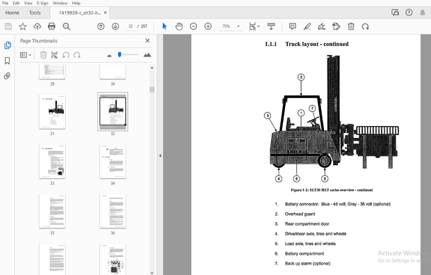Open the notifications bell icon

point(423,13)
